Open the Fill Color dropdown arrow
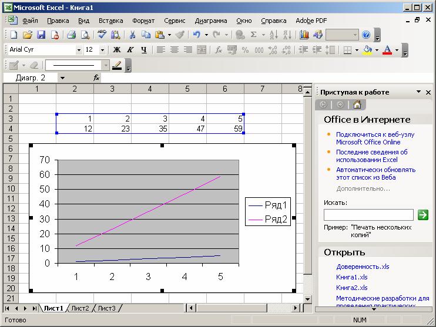 coord(377,50)
